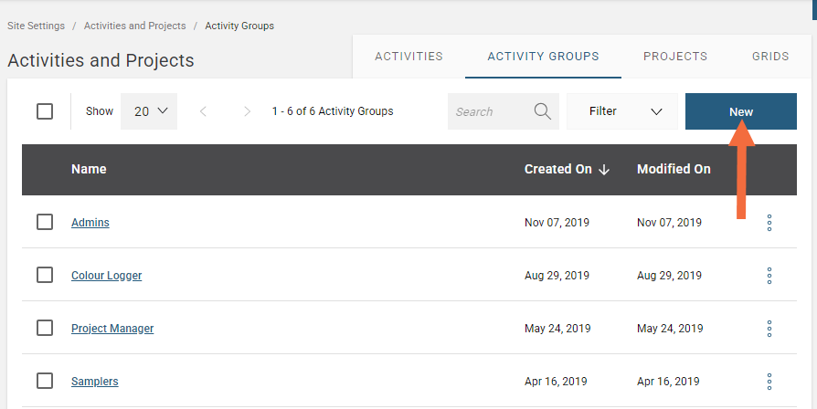Viewport: 817px width, 409px height.
Task: Open the options menu for Admins row
Action: tap(769, 223)
